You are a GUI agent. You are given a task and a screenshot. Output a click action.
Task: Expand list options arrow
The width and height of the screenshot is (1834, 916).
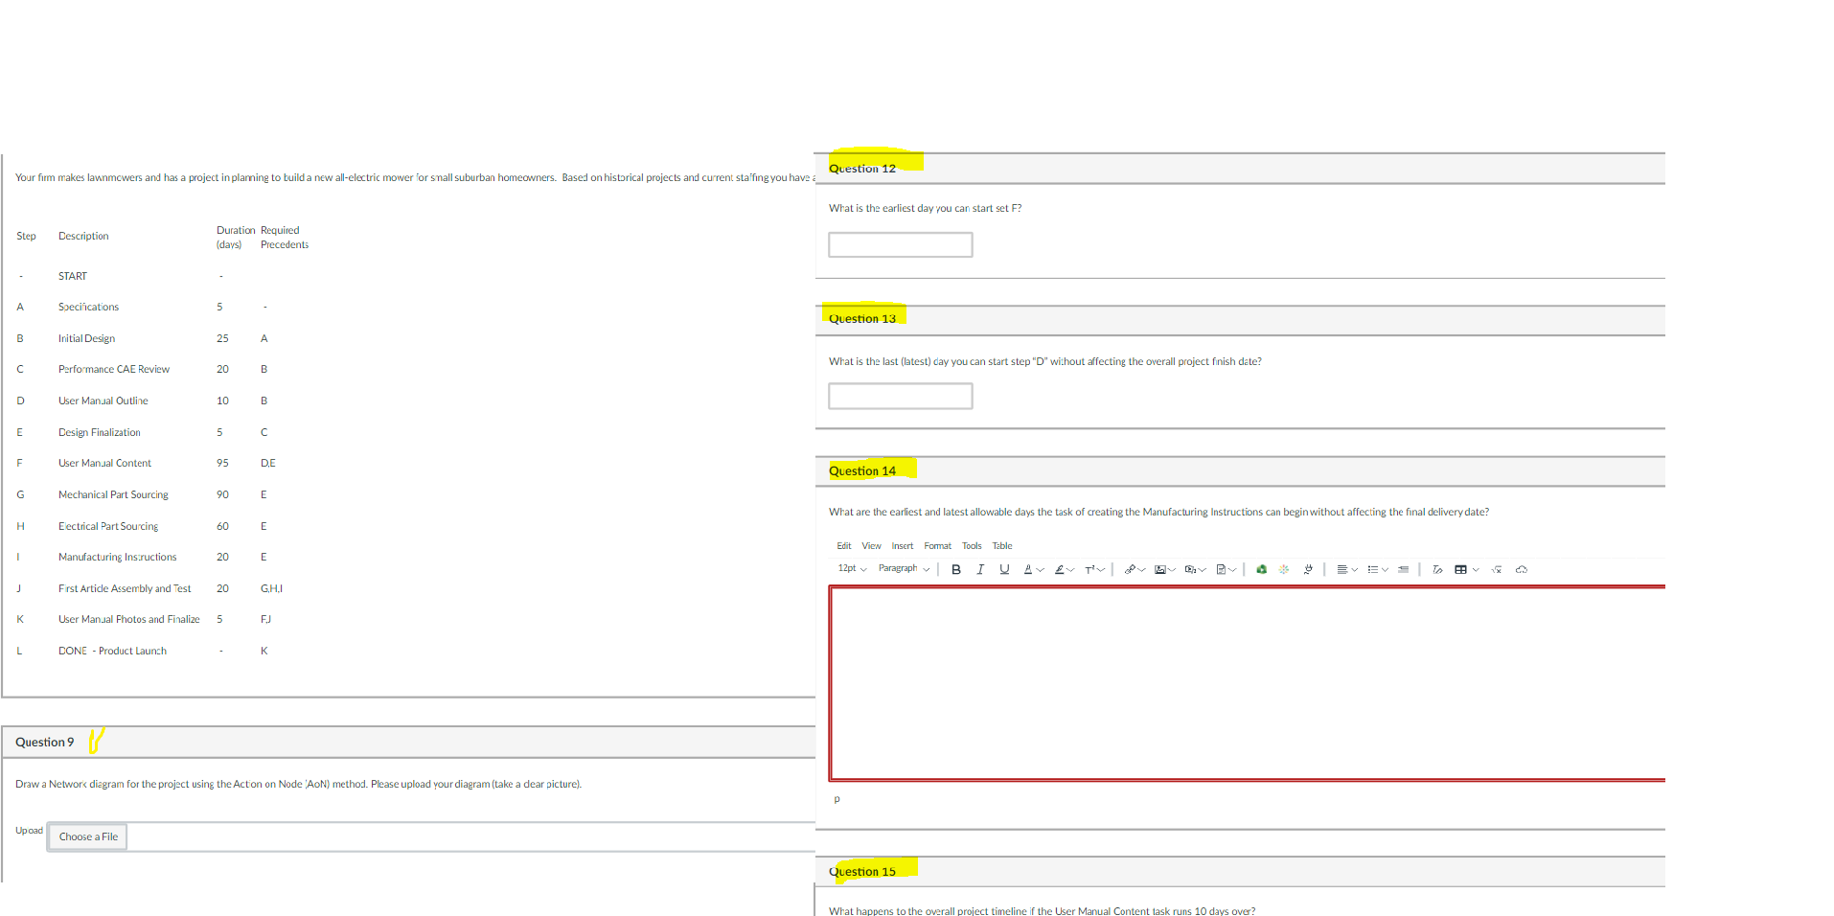pos(1386,570)
